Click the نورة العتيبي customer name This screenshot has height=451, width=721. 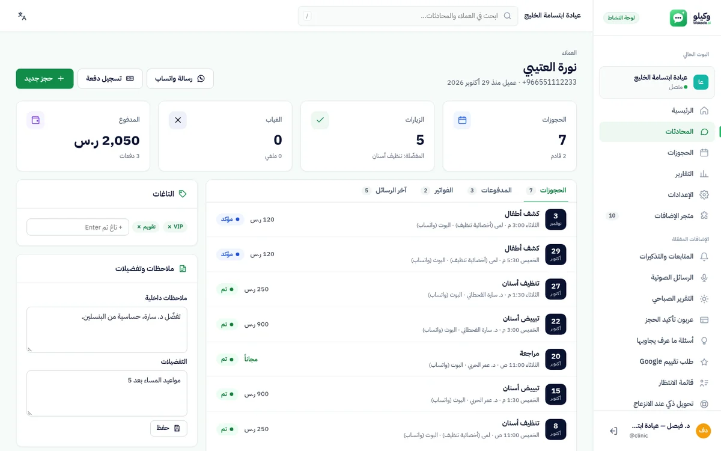point(550,67)
